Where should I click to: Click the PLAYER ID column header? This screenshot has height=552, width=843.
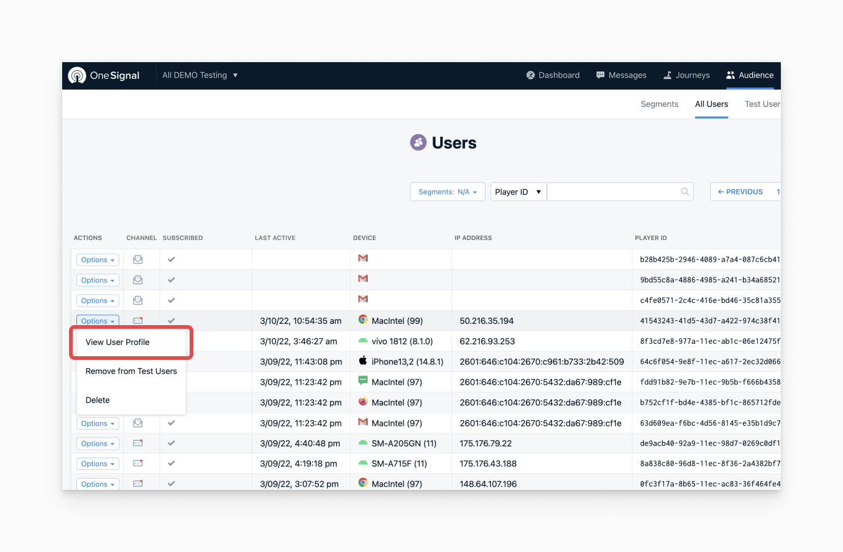tap(651, 238)
